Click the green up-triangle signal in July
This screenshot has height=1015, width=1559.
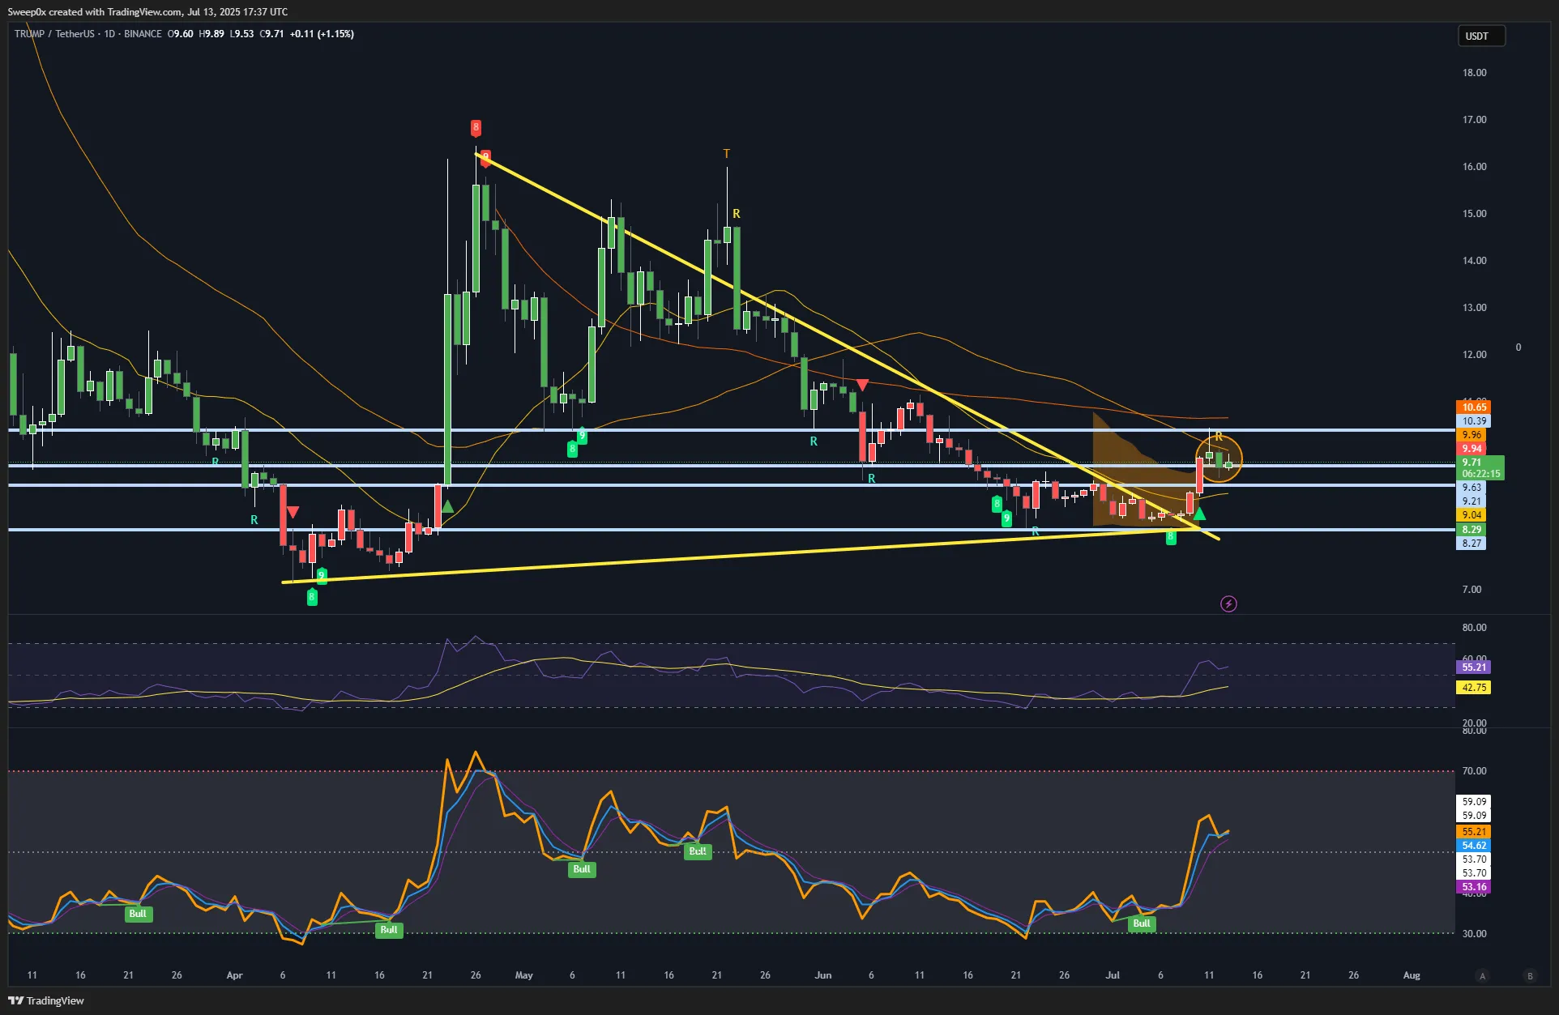coord(1199,514)
